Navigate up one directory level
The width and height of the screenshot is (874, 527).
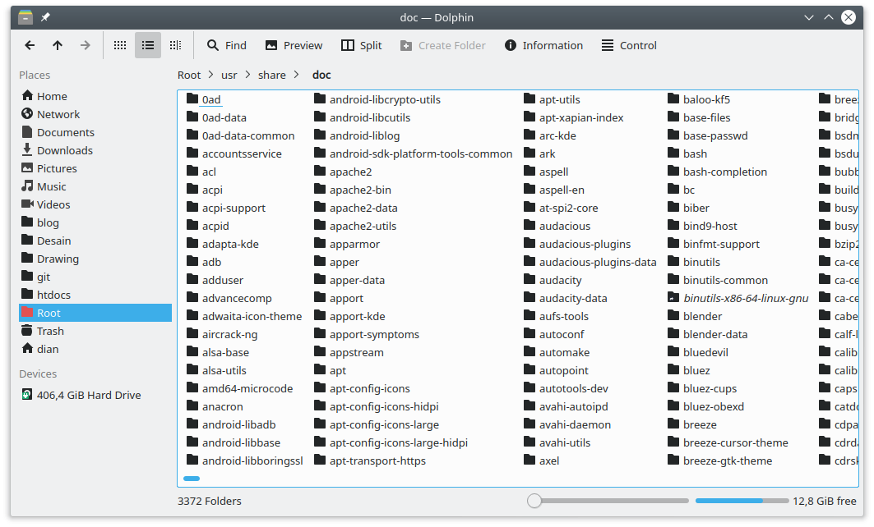(56, 45)
